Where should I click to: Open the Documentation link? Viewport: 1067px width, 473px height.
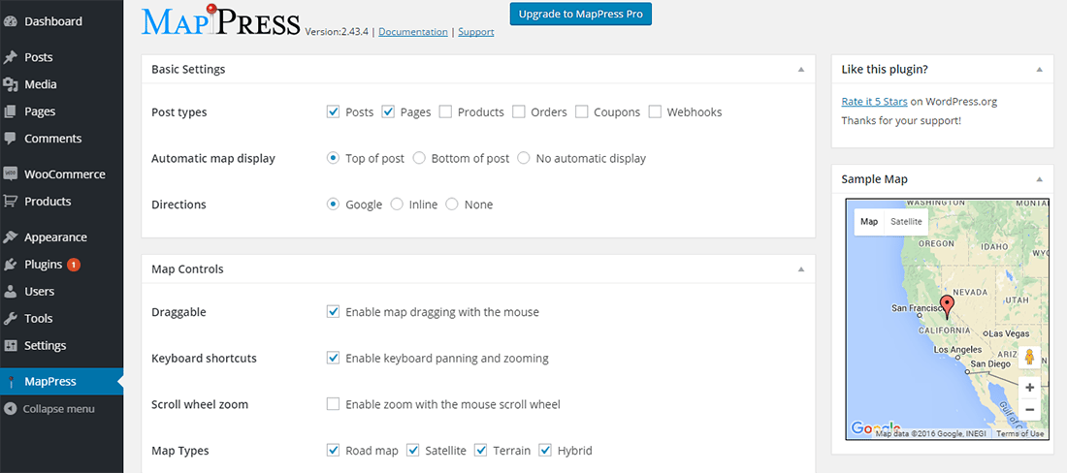[x=413, y=32]
